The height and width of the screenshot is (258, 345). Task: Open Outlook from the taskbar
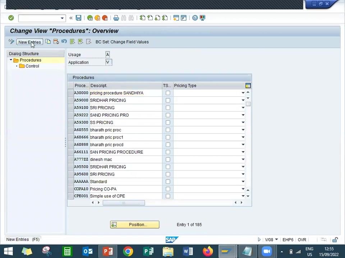point(87,251)
